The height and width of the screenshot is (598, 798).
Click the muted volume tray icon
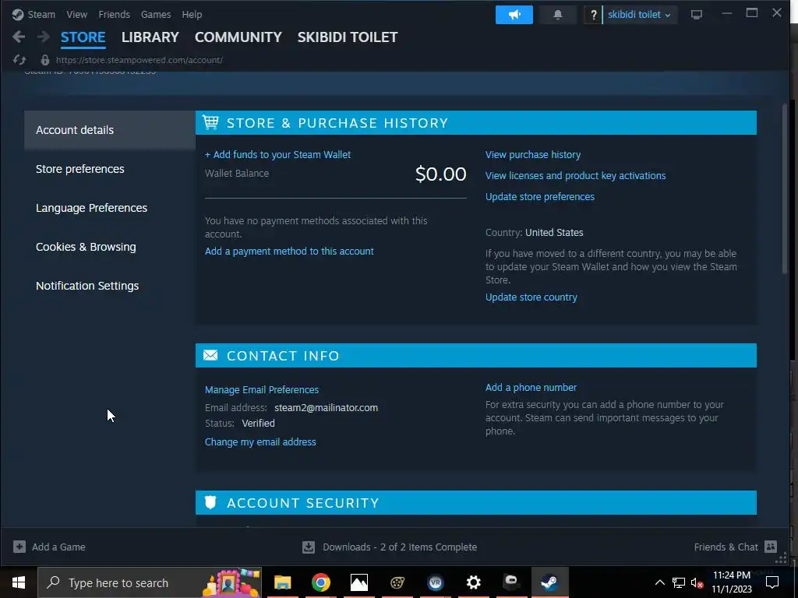pos(697,582)
